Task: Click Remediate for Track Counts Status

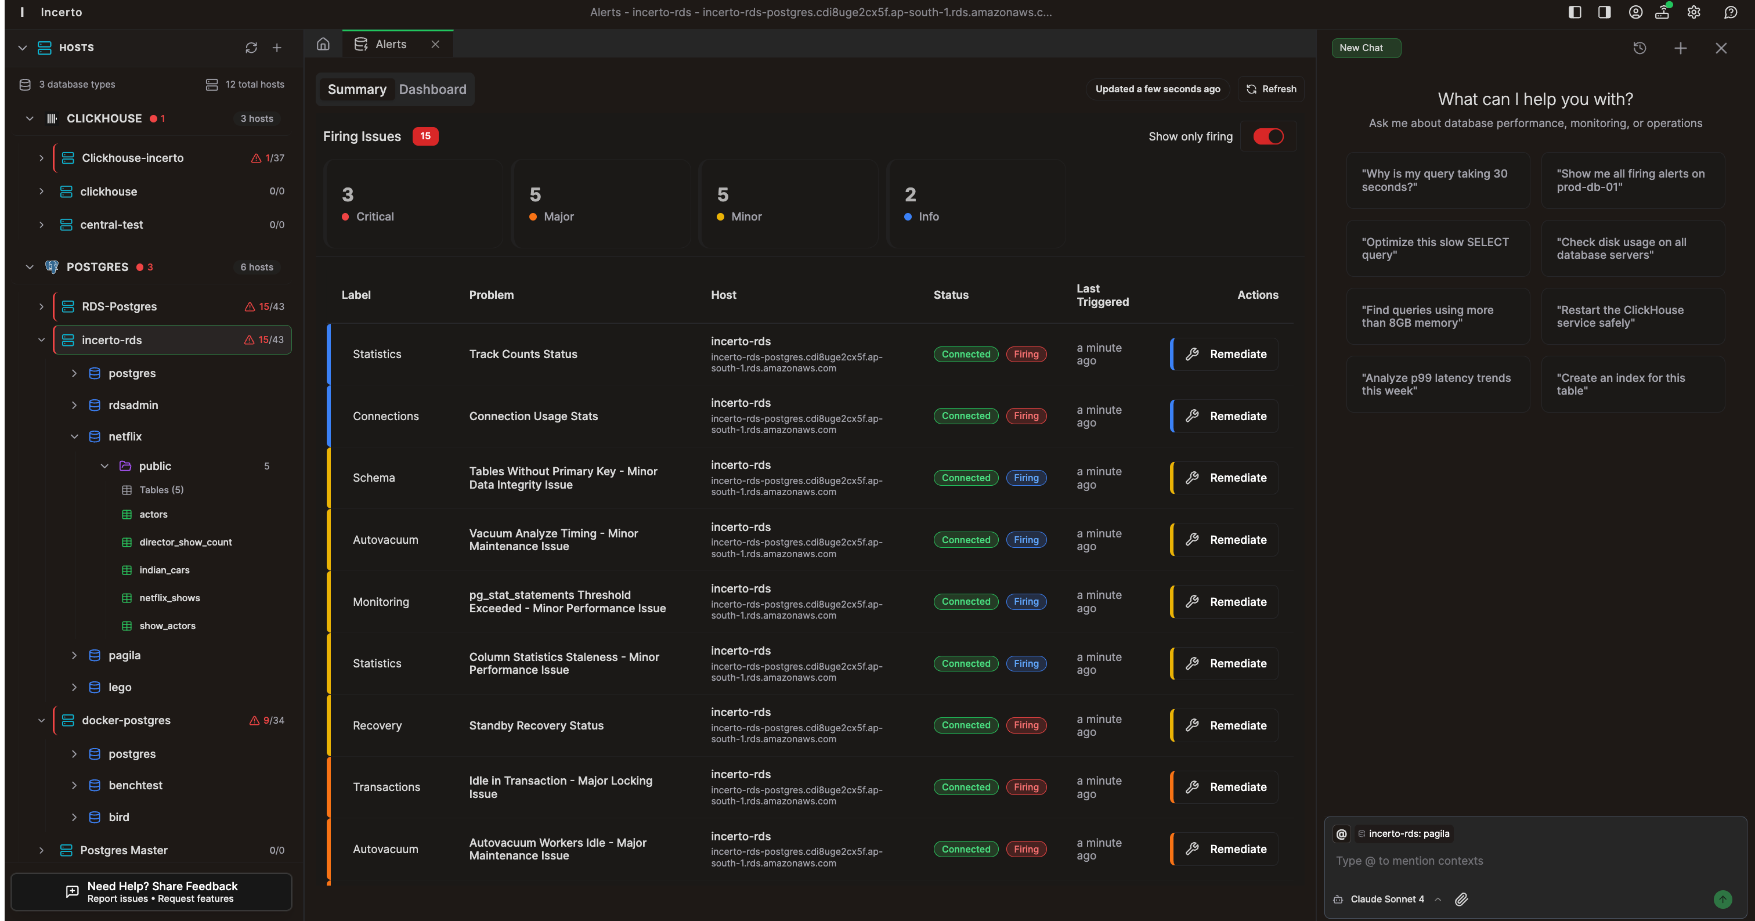Action: [x=1226, y=354]
